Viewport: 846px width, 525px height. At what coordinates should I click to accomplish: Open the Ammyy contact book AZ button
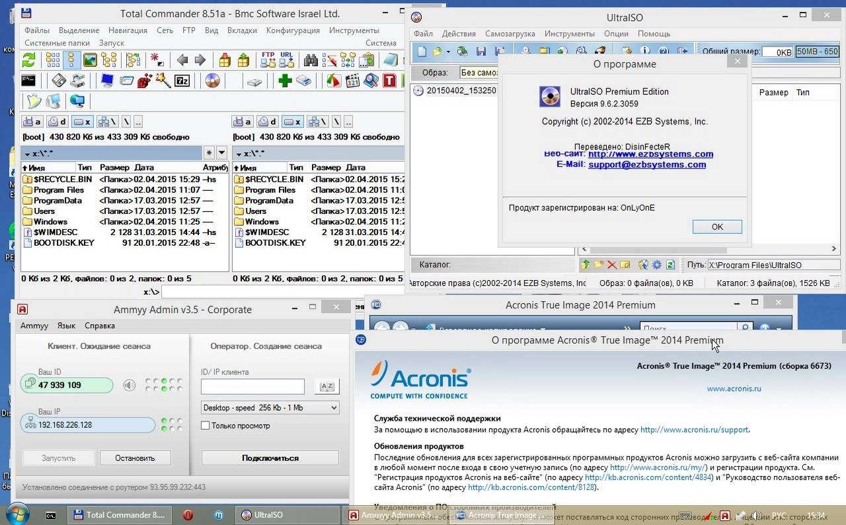coord(327,387)
